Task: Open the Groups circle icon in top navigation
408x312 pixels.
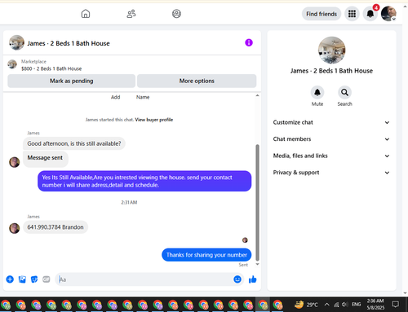Action: (x=176, y=14)
